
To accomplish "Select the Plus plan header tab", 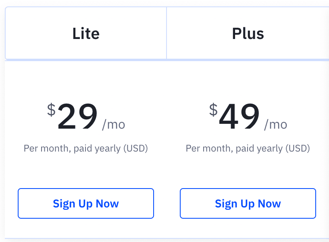I will [x=248, y=33].
